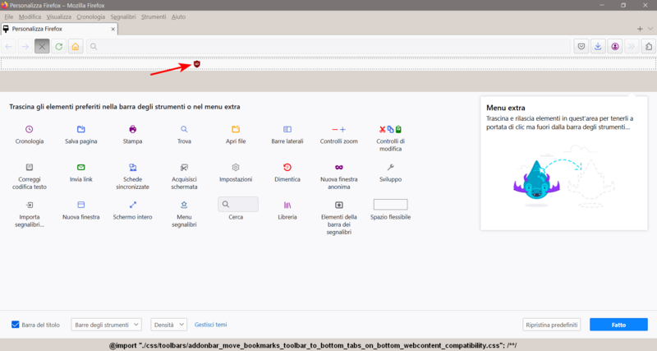Select the Stampa printer icon

(132, 129)
